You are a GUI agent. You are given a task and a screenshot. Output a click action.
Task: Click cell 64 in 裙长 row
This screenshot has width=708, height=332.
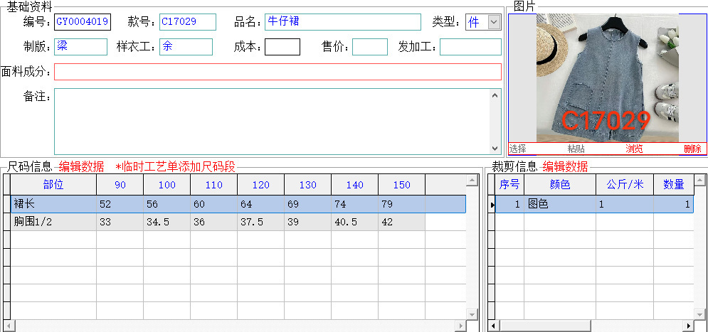(x=261, y=204)
